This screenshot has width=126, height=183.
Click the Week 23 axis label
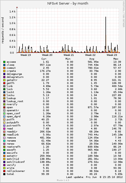pyautogui.click(x=112, y=55)
